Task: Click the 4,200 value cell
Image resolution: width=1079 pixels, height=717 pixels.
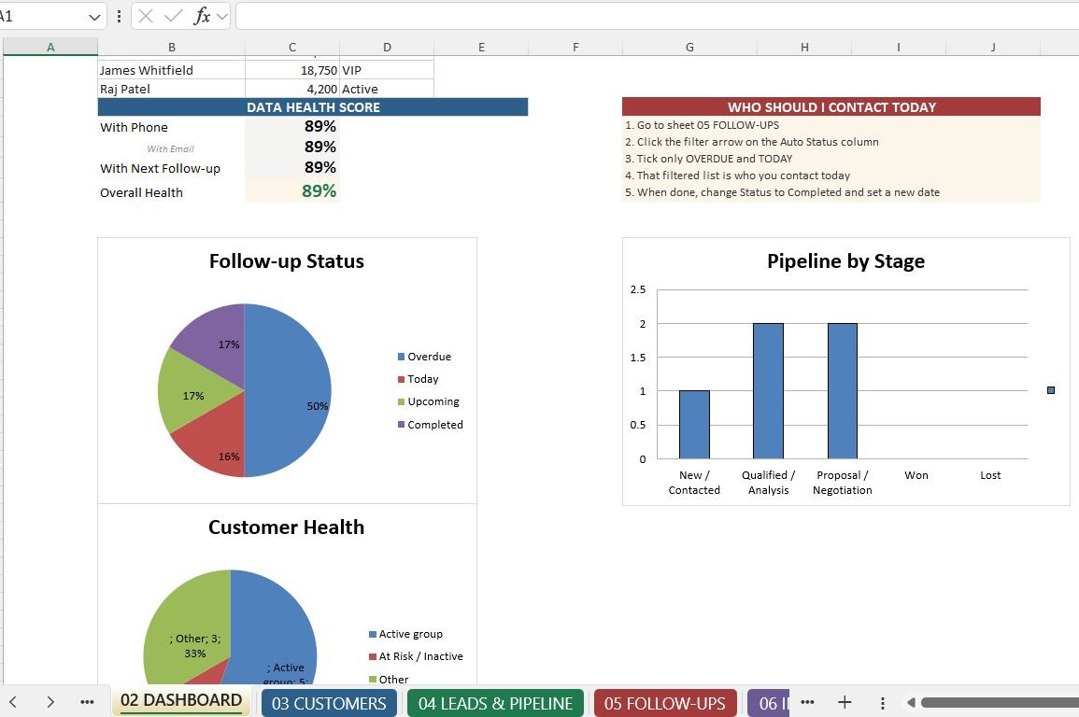Action: click(292, 89)
